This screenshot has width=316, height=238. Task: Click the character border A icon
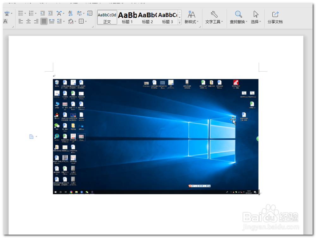click(5, 21)
